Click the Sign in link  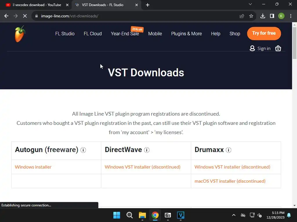click(x=264, y=49)
